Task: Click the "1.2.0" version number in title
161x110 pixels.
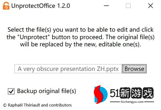Action: click(x=63, y=6)
